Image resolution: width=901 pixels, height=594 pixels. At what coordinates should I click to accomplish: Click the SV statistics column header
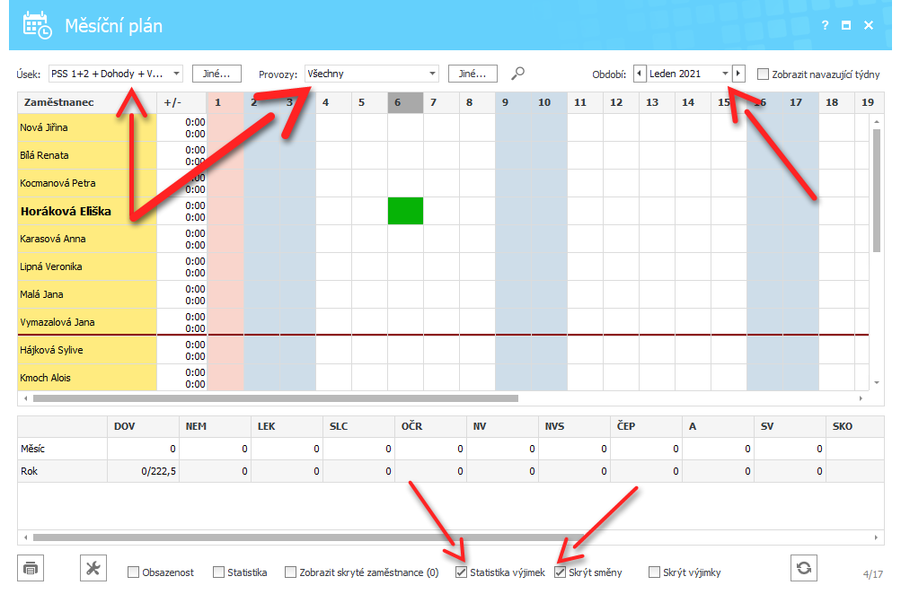[x=790, y=426]
